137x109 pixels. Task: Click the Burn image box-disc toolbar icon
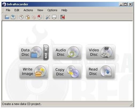coord(28,17)
